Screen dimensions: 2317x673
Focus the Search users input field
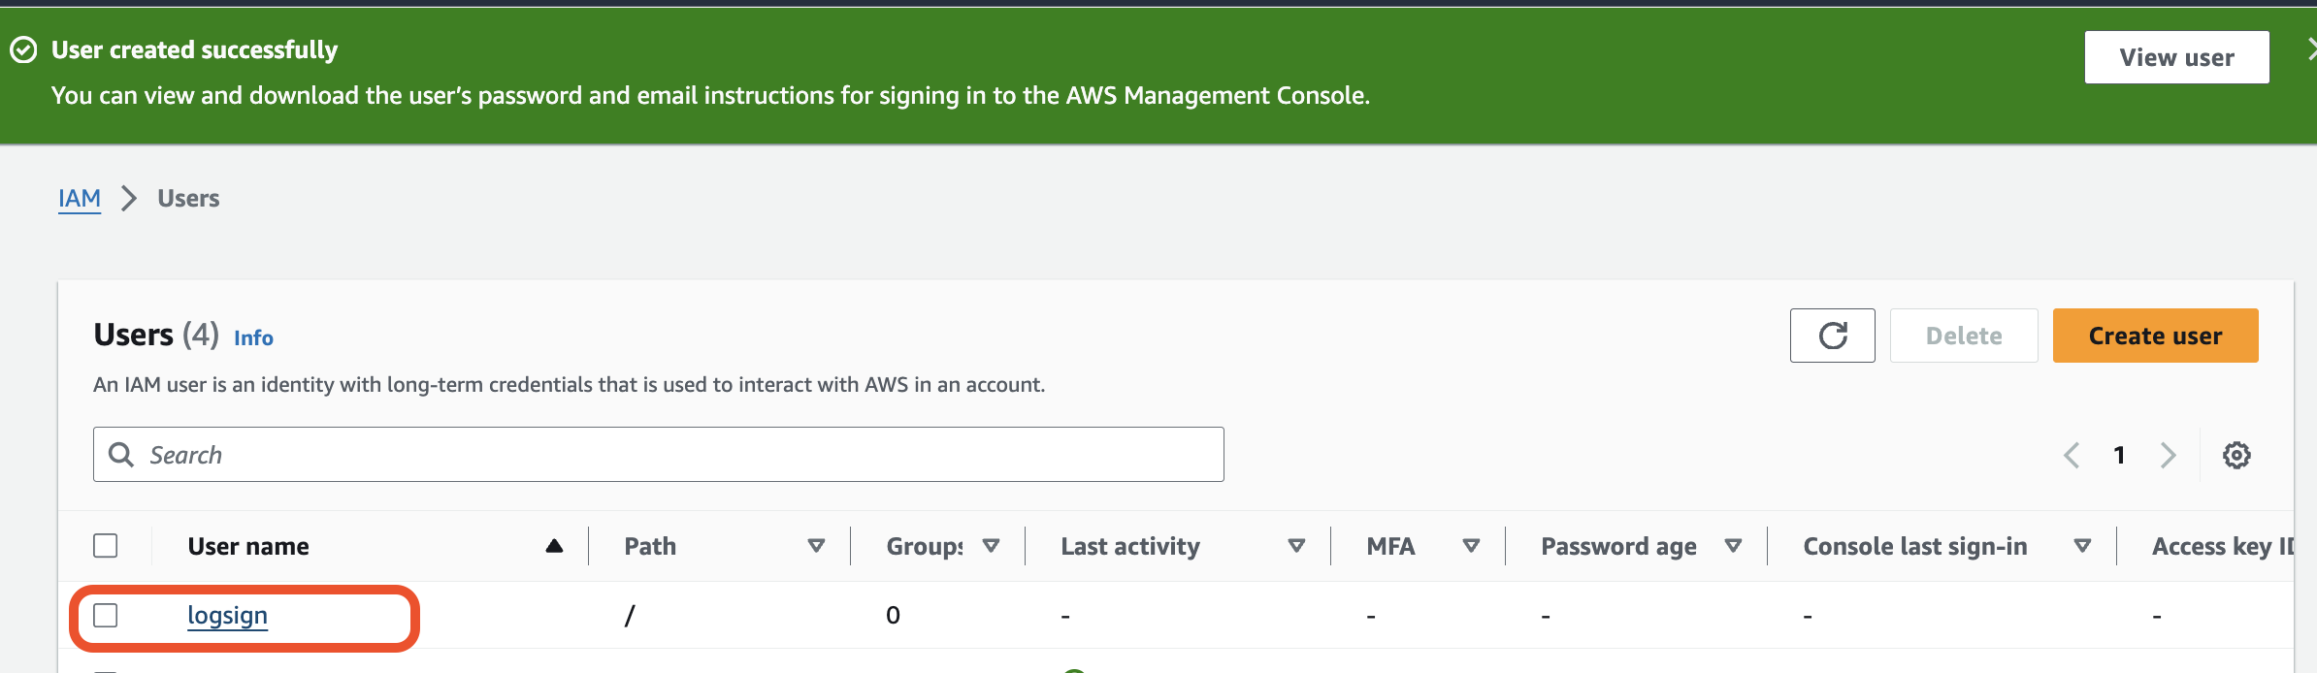coord(659,454)
